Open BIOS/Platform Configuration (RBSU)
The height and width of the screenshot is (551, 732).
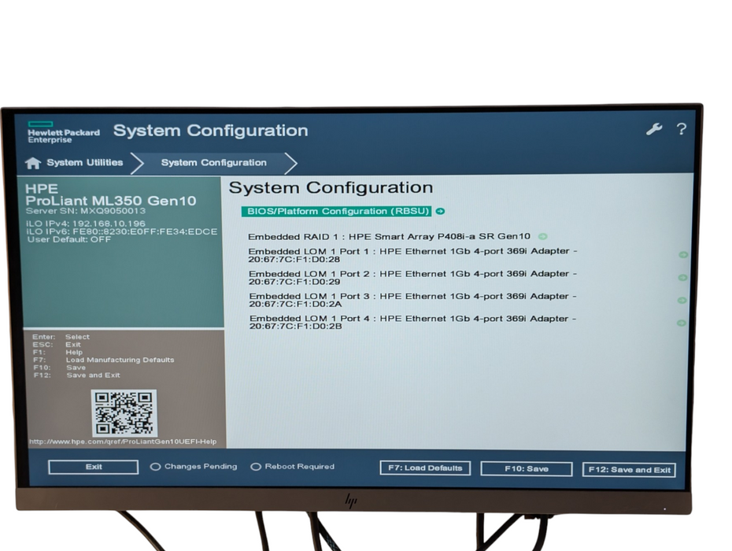click(x=336, y=212)
